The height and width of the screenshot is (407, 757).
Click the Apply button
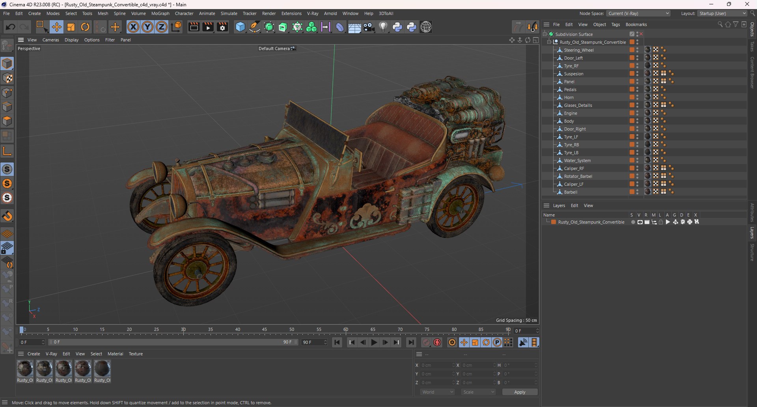tap(520, 392)
